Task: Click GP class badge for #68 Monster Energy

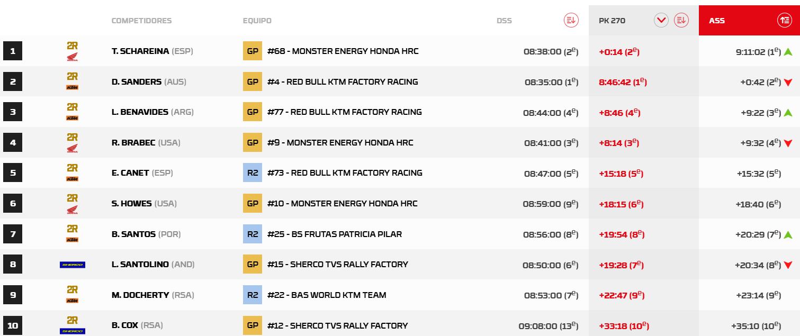Action: click(253, 51)
